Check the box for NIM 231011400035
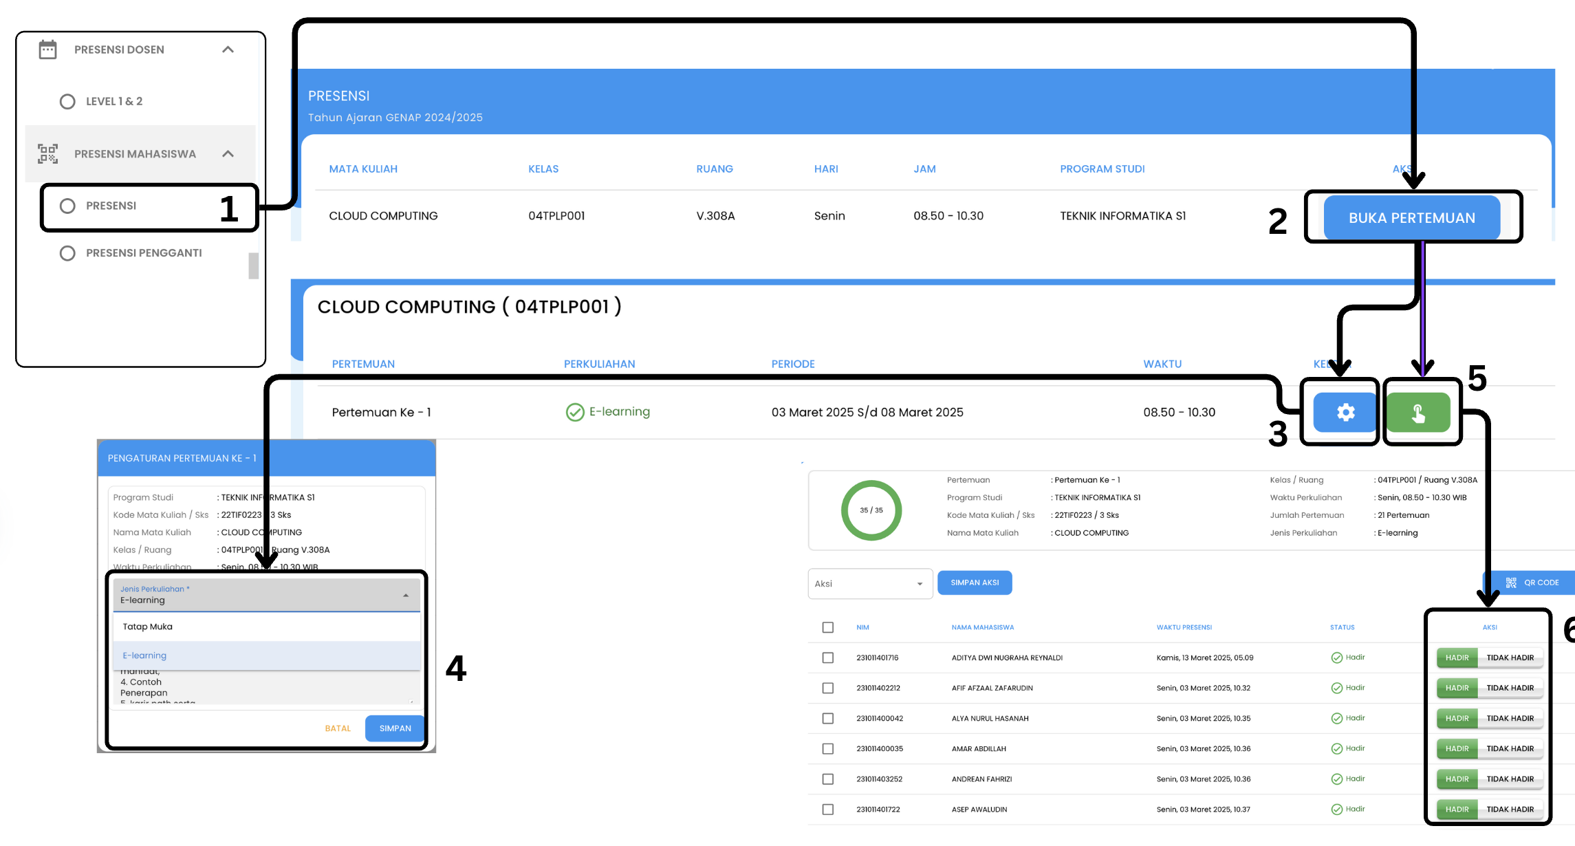This screenshot has height=846, width=1575. point(828,748)
